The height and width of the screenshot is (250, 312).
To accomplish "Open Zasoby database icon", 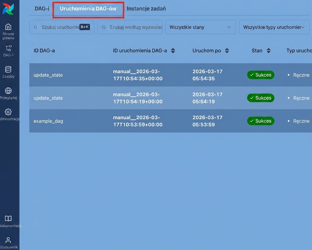I will click(x=8, y=69).
